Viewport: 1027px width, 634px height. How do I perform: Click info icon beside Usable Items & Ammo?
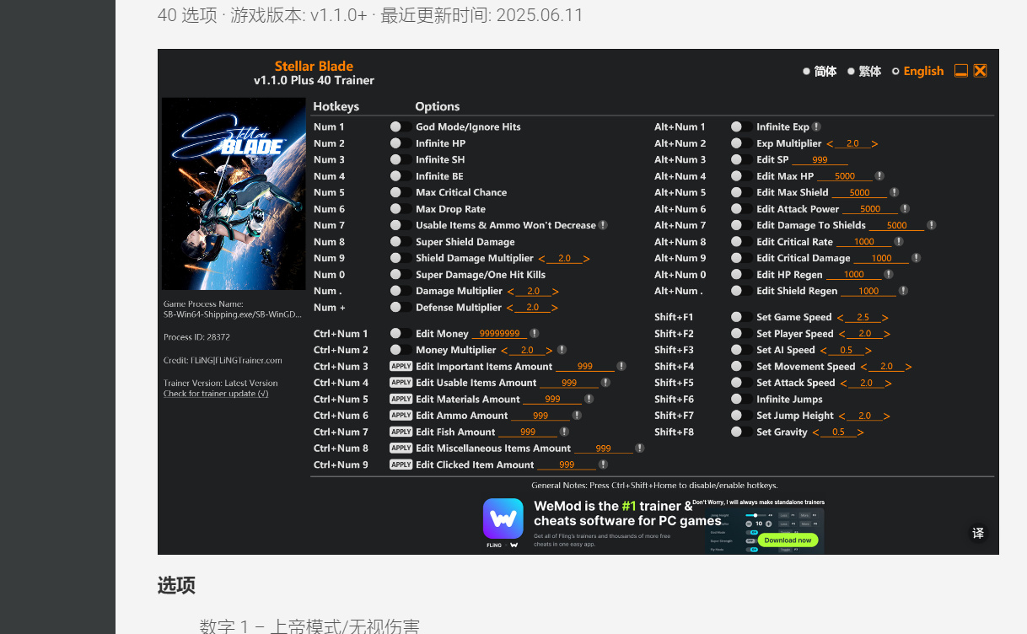tap(603, 225)
